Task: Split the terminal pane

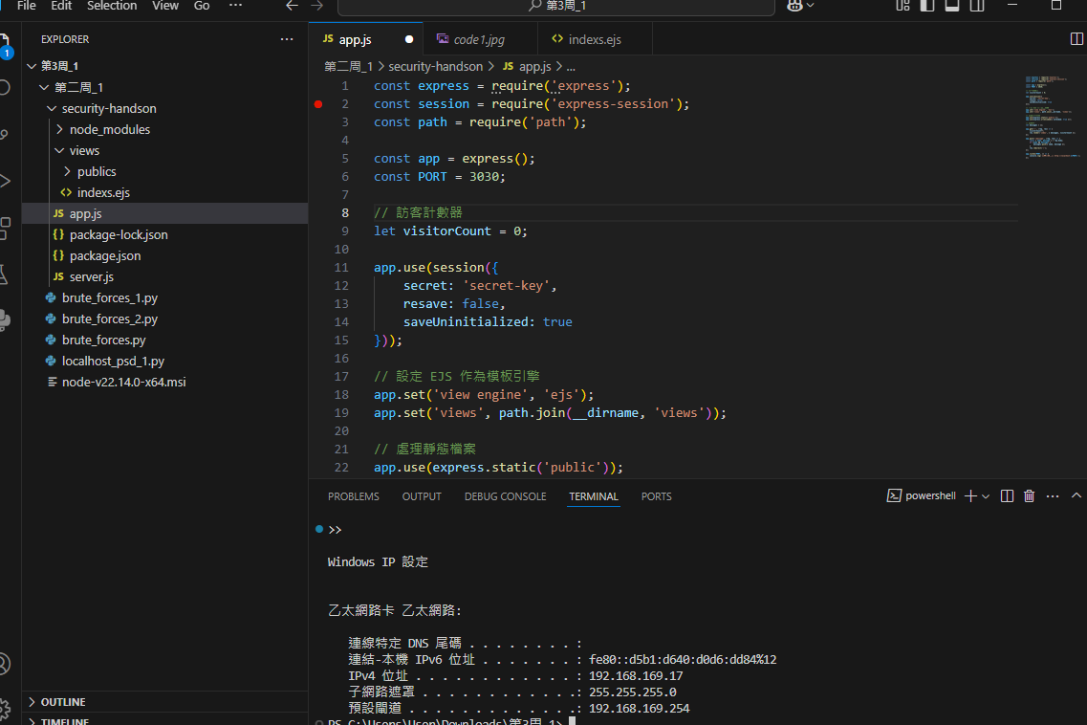Action: point(1007,496)
